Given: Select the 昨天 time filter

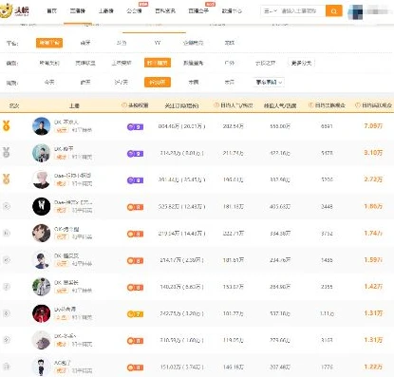Looking at the screenshot, I should (85, 83).
